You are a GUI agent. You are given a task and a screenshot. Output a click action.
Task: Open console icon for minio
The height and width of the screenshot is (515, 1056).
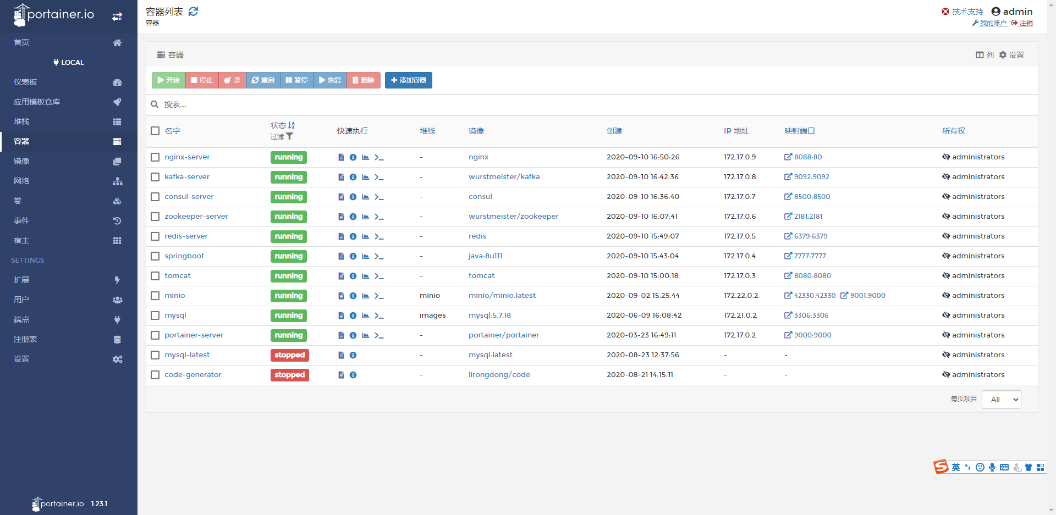coord(379,296)
